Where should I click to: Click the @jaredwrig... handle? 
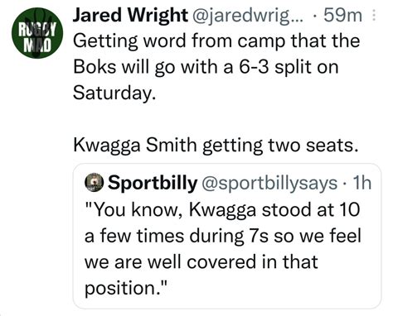248,16
